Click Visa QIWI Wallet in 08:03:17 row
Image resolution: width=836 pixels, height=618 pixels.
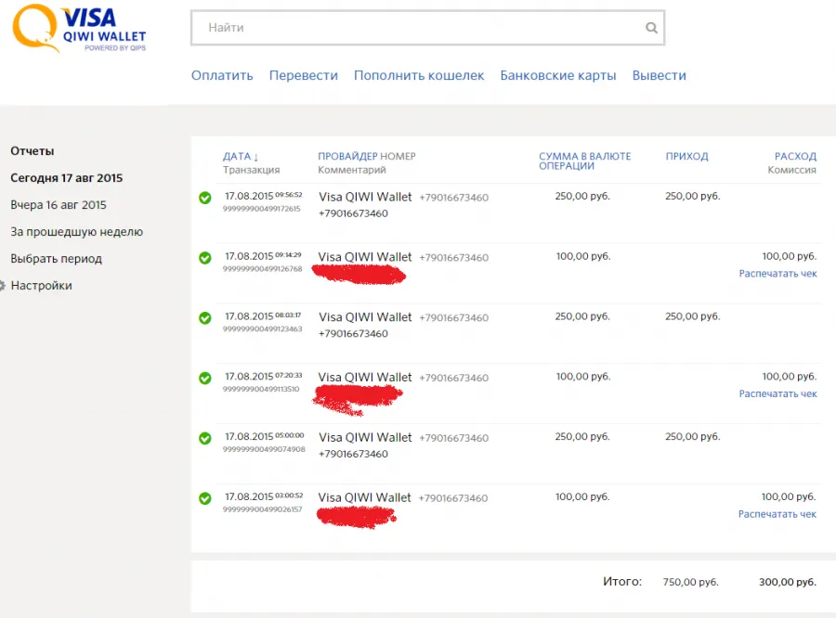coord(365,317)
